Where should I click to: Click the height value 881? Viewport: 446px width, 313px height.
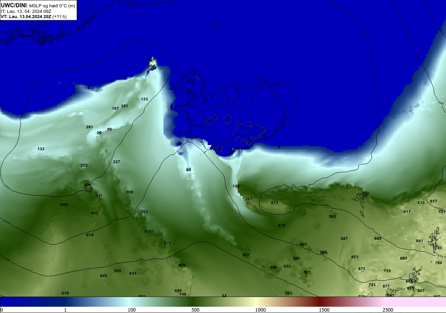coord(420,241)
